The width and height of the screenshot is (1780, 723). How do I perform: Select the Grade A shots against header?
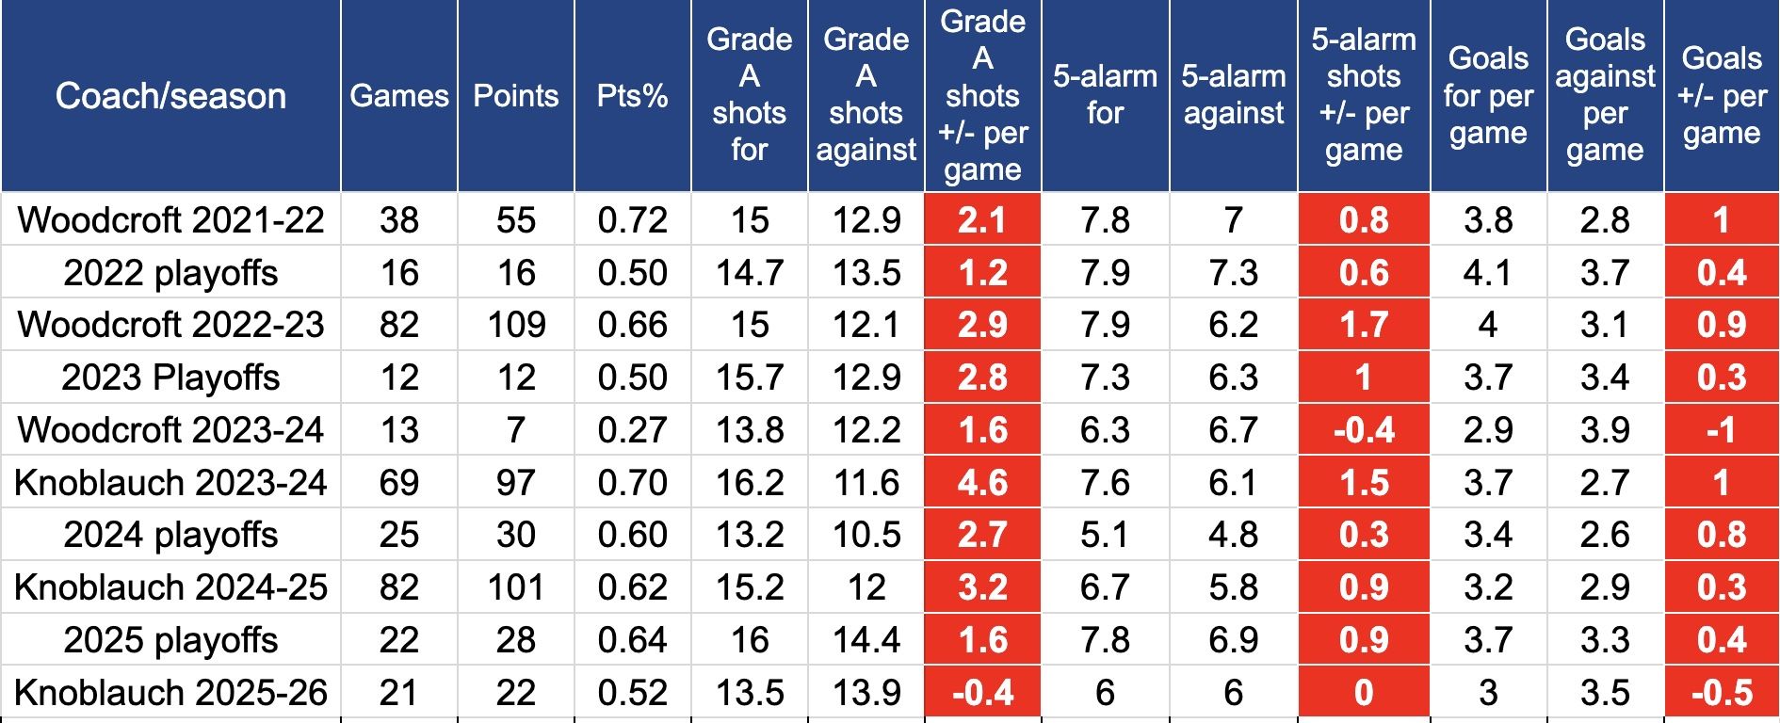(866, 95)
